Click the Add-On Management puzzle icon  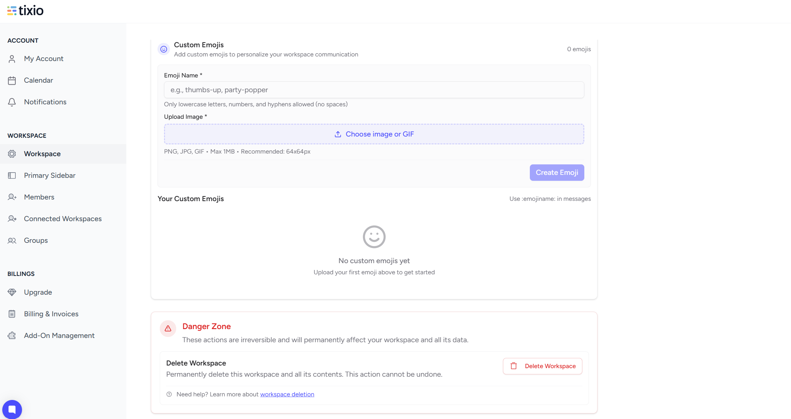[x=12, y=336]
